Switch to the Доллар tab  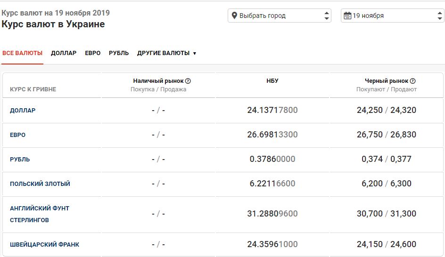[64, 53]
